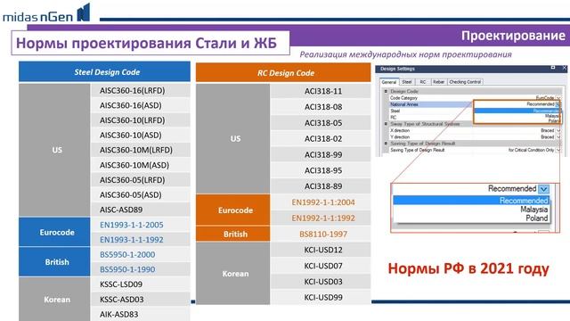The height and width of the screenshot is (321, 570).
Task: Collapse the Saving Type of Design Result group header
Action: 386,144
